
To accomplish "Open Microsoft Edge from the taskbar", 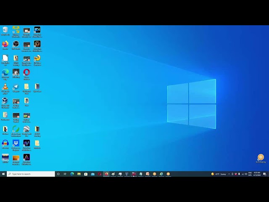I will (72, 174).
